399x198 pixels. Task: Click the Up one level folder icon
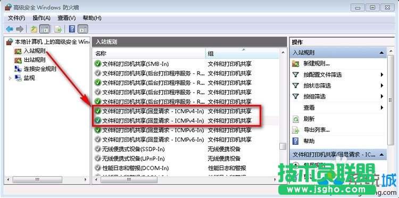click(x=34, y=29)
